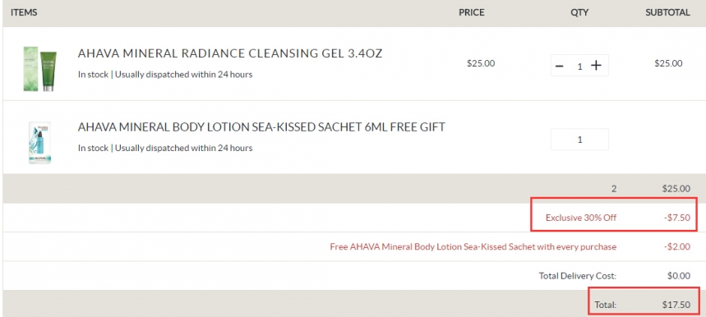The height and width of the screenshot is (317, 706).
Task: Open the Cleansing Gel product thumbnail
Action: [x=40, y=69]
